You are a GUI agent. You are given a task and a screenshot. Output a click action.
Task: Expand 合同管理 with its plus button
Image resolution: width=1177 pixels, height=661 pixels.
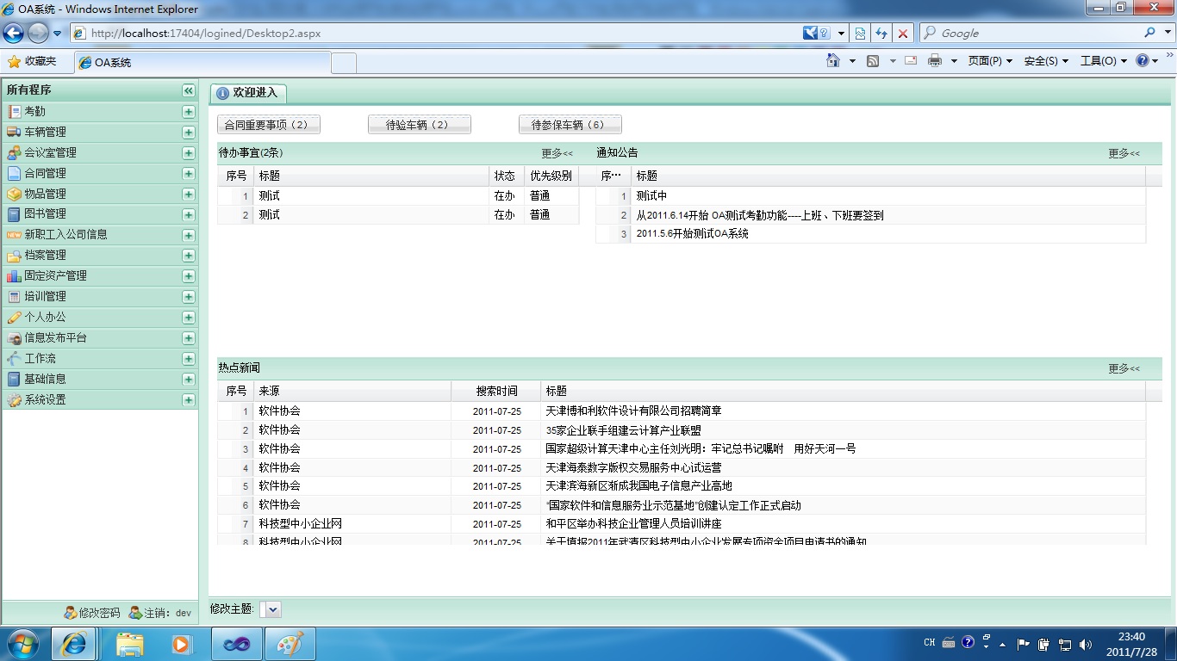coord(188,174)
